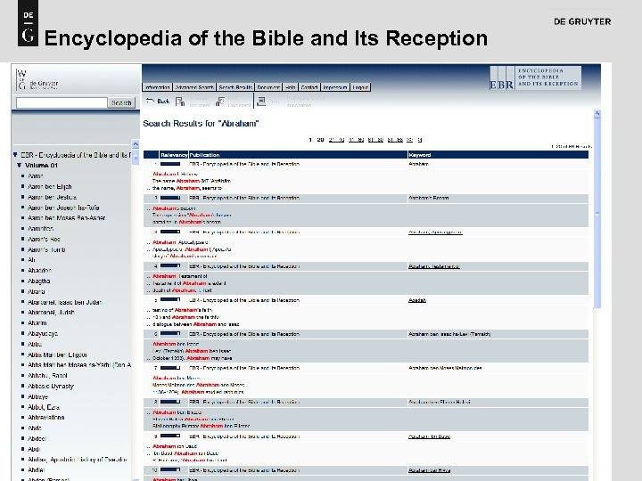Viewport: 642px width, 481px height.
Task: Open the Abraham, Apocalypse of keyword link
Action: coord(435,232)
